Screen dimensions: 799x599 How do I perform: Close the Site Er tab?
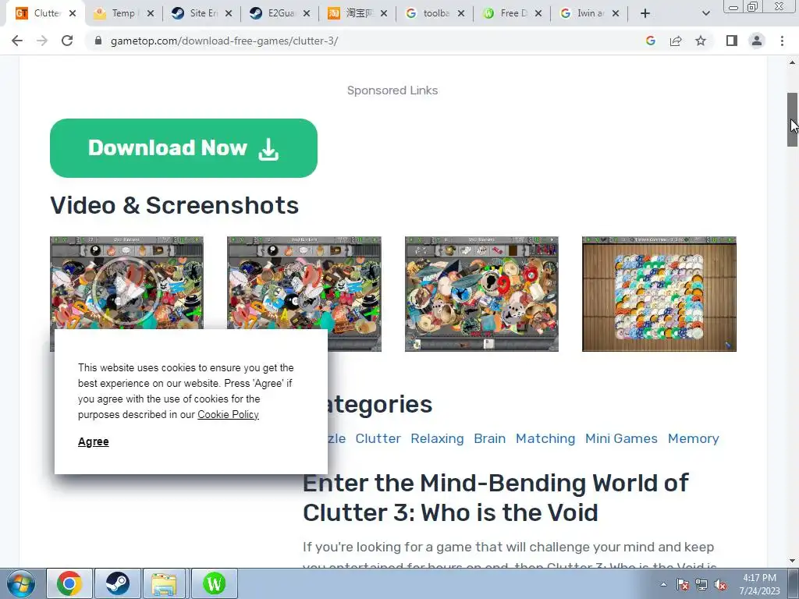[229, 13]
